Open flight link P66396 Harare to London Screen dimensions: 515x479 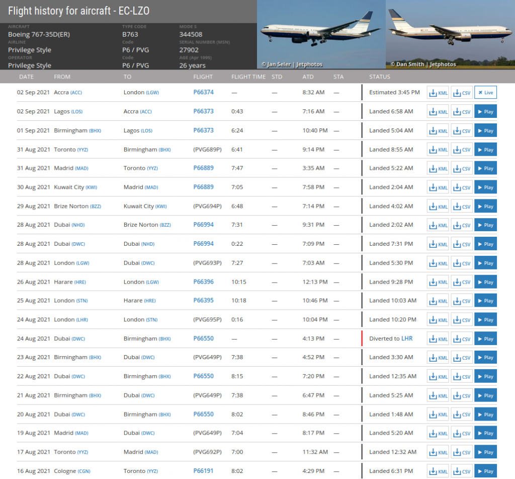203,282
